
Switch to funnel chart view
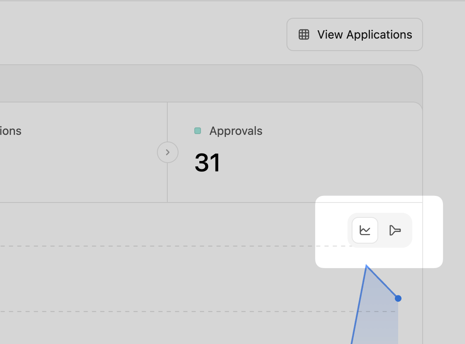pos(395,230)
